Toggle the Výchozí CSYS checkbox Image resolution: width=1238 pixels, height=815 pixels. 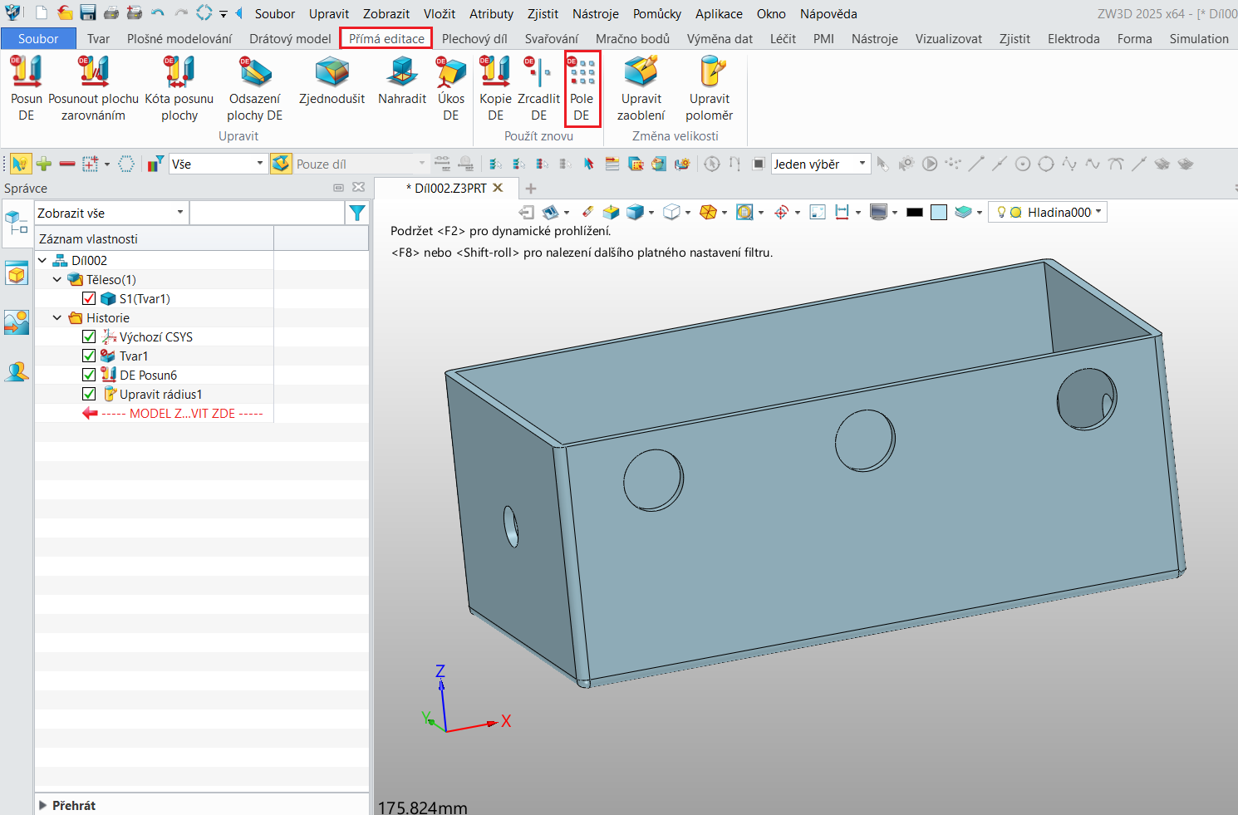point(89,336)
